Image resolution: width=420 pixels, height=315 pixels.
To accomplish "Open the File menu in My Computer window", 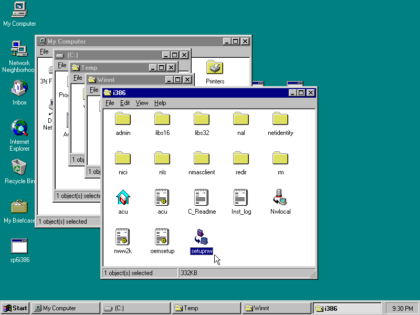I will pos(44,51).
